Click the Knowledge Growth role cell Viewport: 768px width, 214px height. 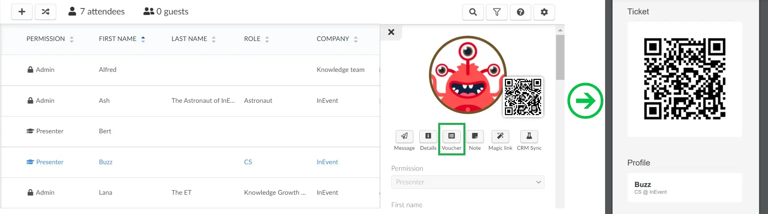275,193
